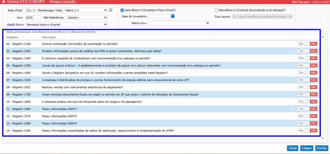Click the refresh icon beside Emp./Filial

111,10
